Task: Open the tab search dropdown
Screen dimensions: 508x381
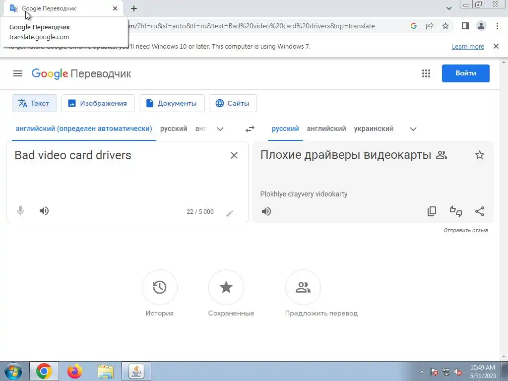Action: [x=448, y=8]
